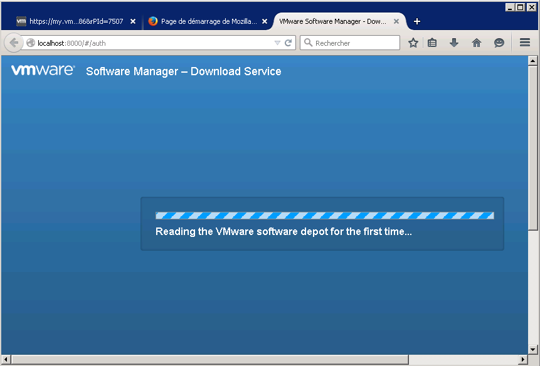
Task: Click the striped loading progress bar
Action: (x=325, y=216)
